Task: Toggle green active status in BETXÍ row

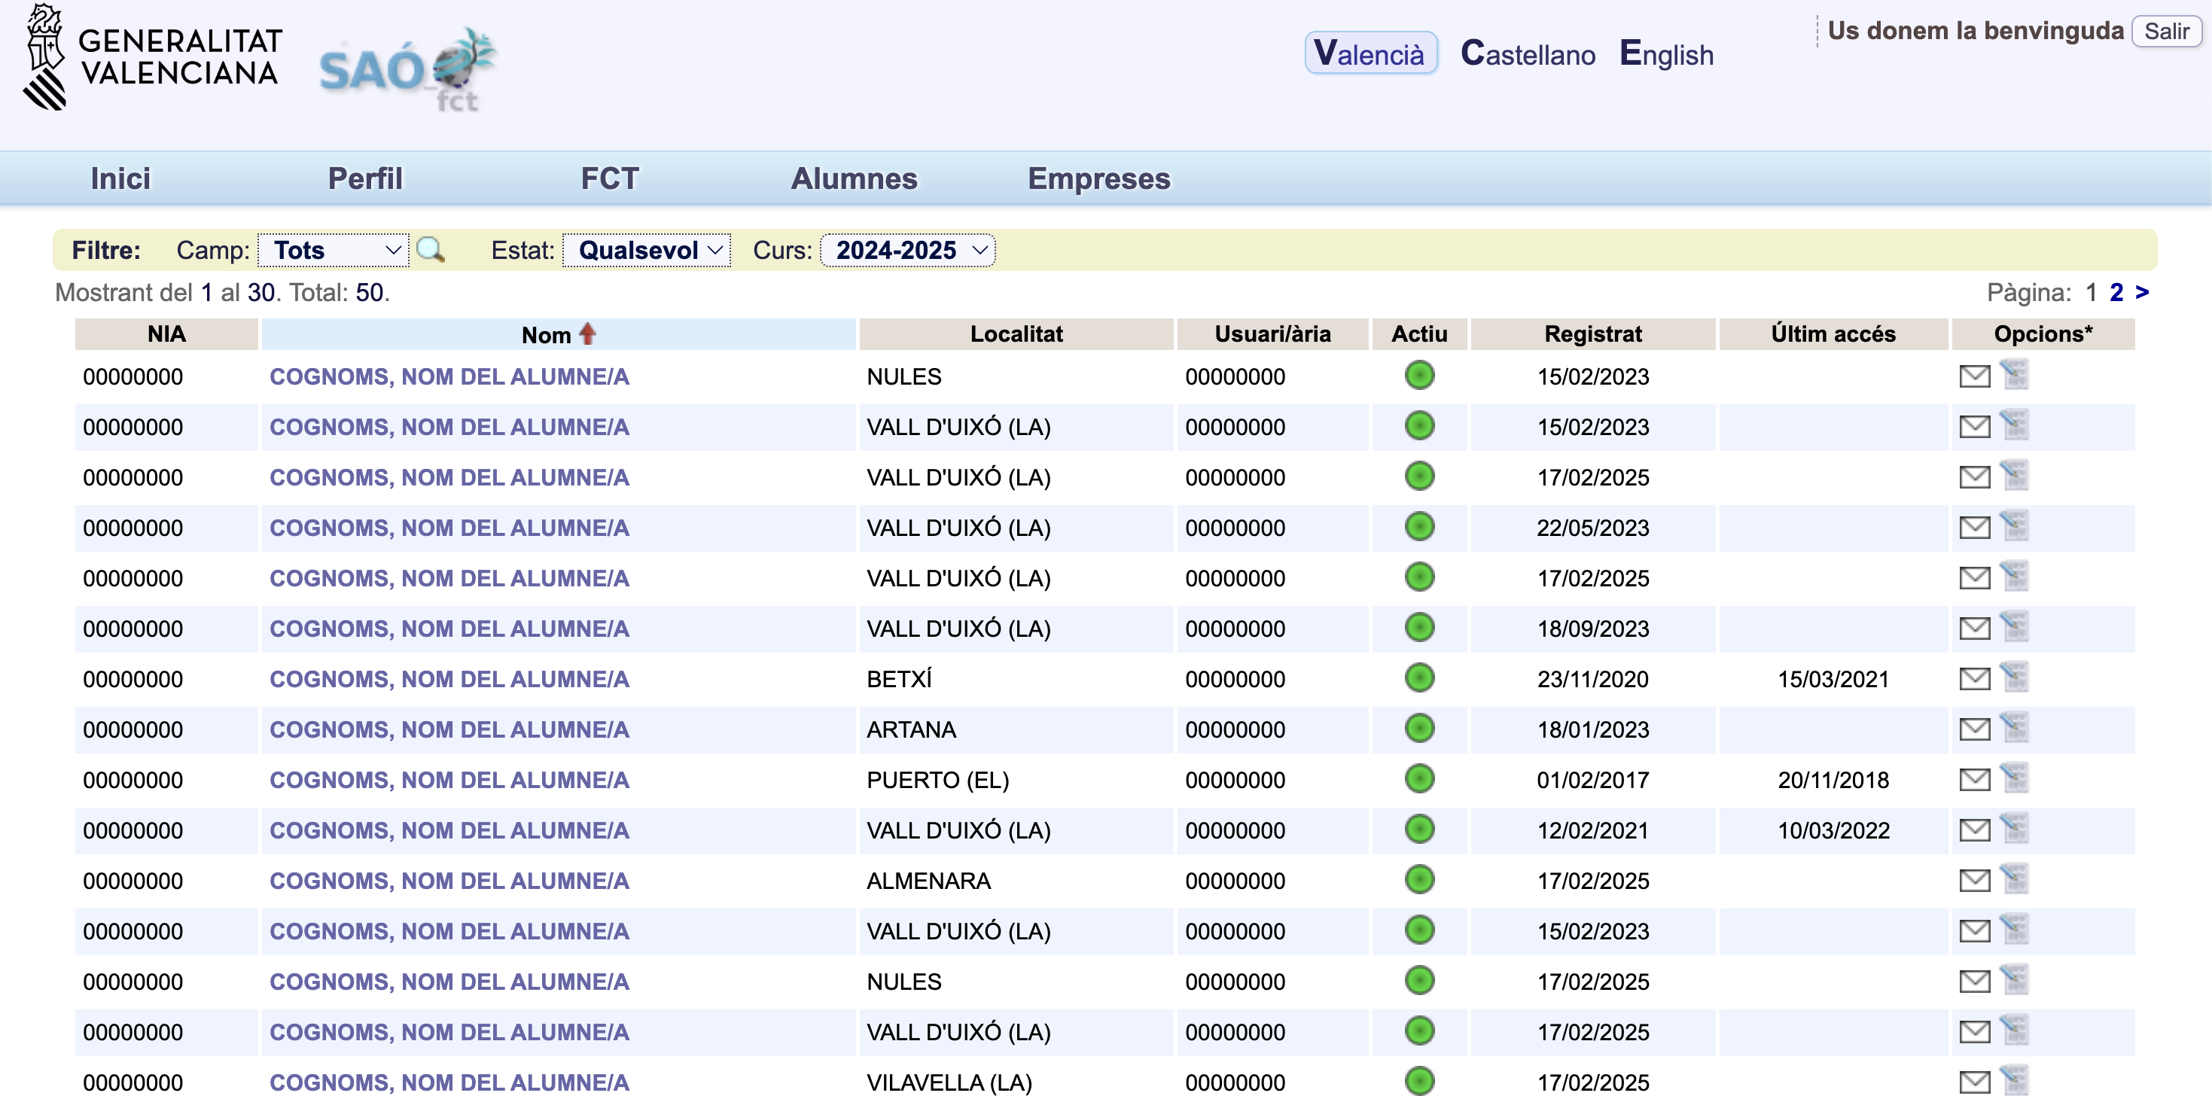Action: (1419, 678)
